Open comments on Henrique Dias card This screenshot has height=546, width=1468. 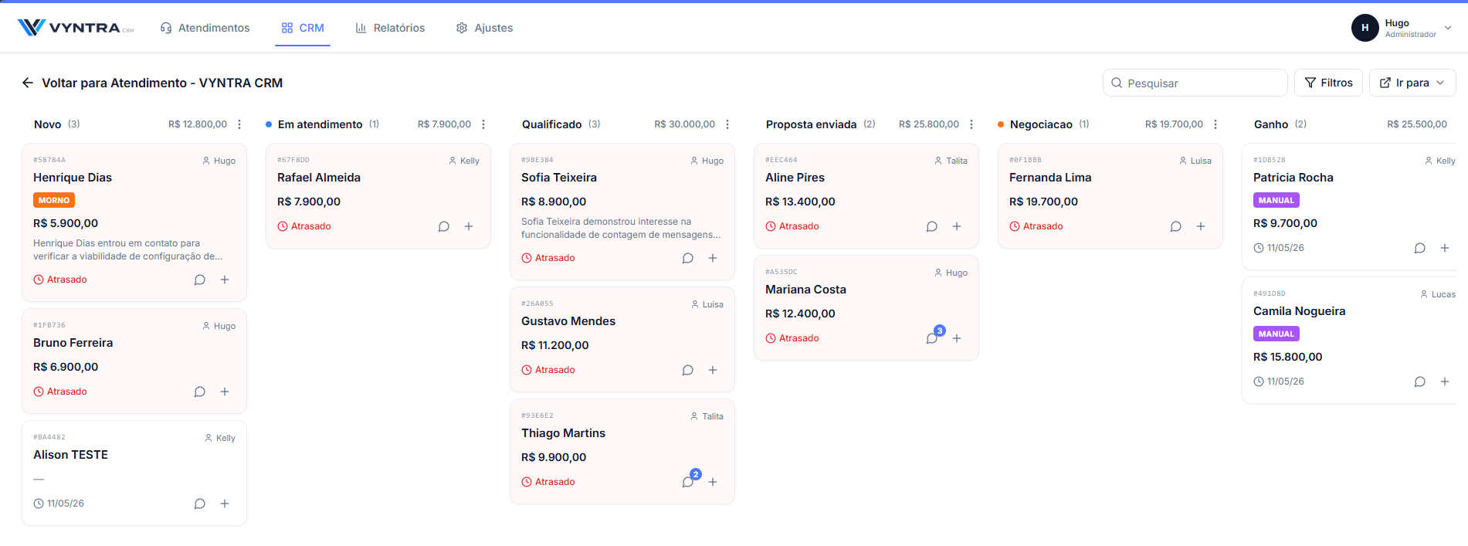pos(200,280)
